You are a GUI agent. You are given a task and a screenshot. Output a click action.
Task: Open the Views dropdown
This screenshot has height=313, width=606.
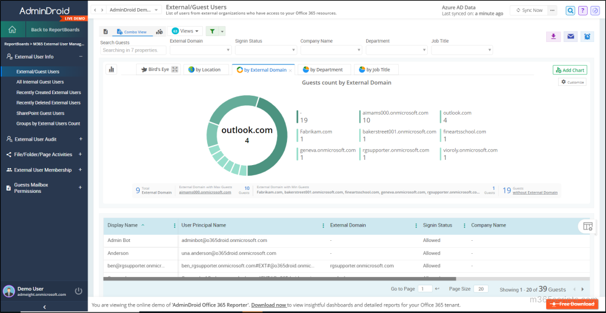[186, 31]
